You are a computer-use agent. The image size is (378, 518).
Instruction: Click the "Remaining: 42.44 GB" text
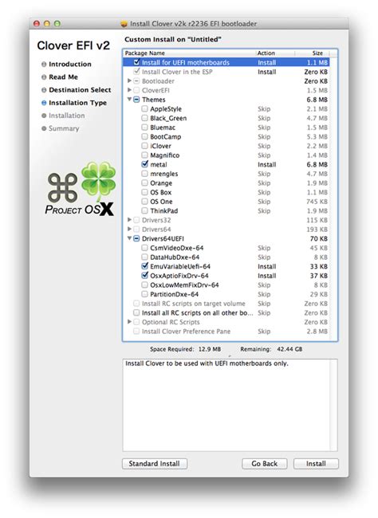pyautogui.click(x=271, y=349)
